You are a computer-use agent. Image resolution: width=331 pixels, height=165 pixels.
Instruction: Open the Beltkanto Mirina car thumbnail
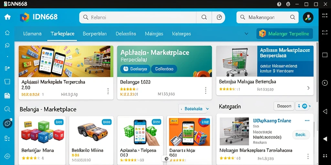[x=91, y=131]
